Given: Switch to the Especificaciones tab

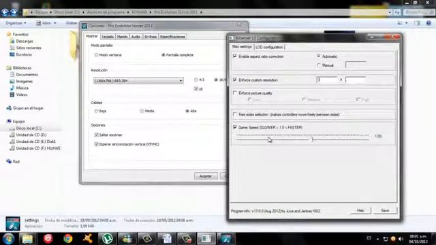Looking at the screenshot, I should pos(172,37).
